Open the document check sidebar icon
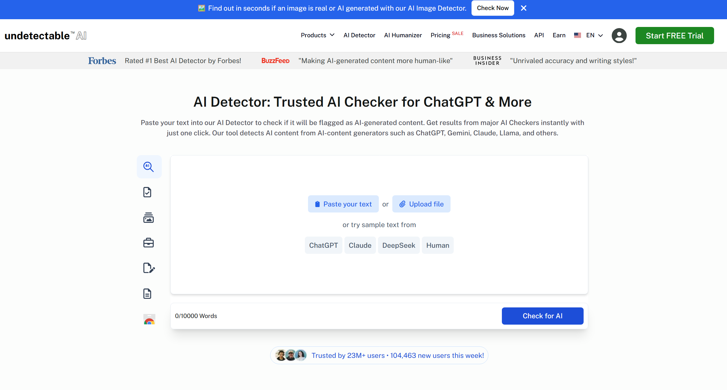The width and height of the screenshot is (727, 390). pyautogui.click(x=147, y=192)
